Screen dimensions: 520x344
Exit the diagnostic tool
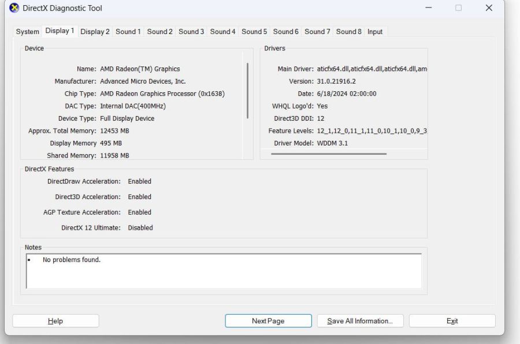tap(452, 321)
